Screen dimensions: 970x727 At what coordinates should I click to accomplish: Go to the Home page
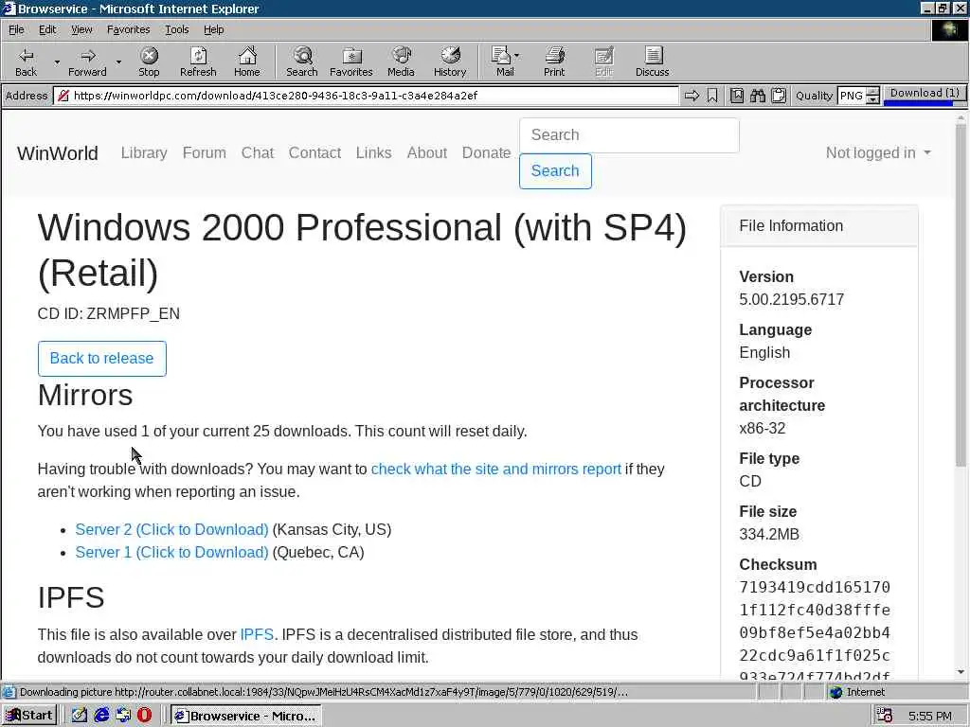click(247, 62)
